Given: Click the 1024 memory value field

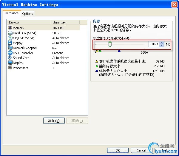Looking at the screenshot, I should (155, 44).
